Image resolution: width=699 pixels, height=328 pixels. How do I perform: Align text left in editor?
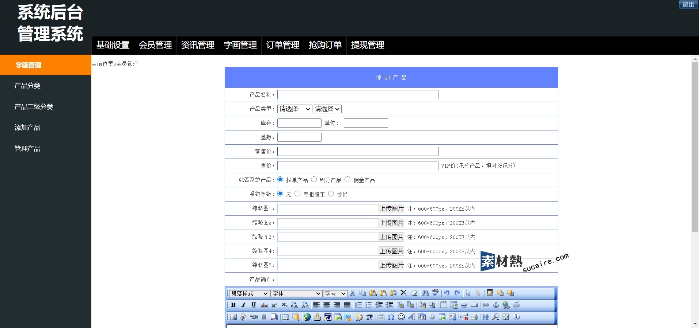pos(316,305)
